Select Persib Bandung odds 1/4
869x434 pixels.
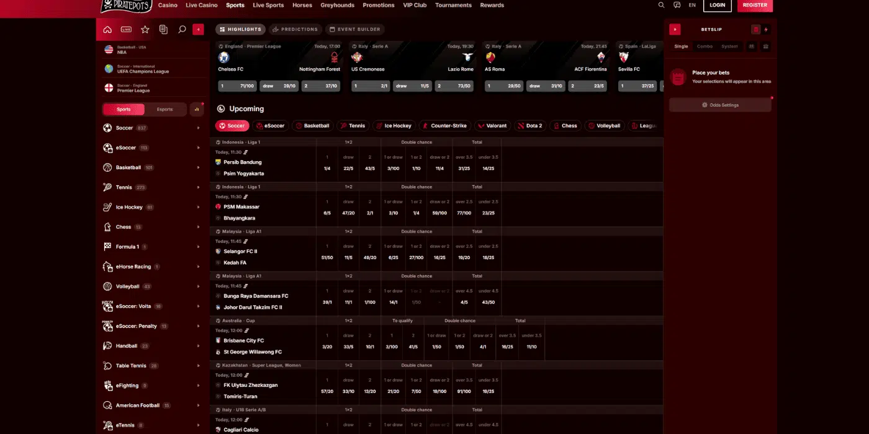tap(327, 168)
